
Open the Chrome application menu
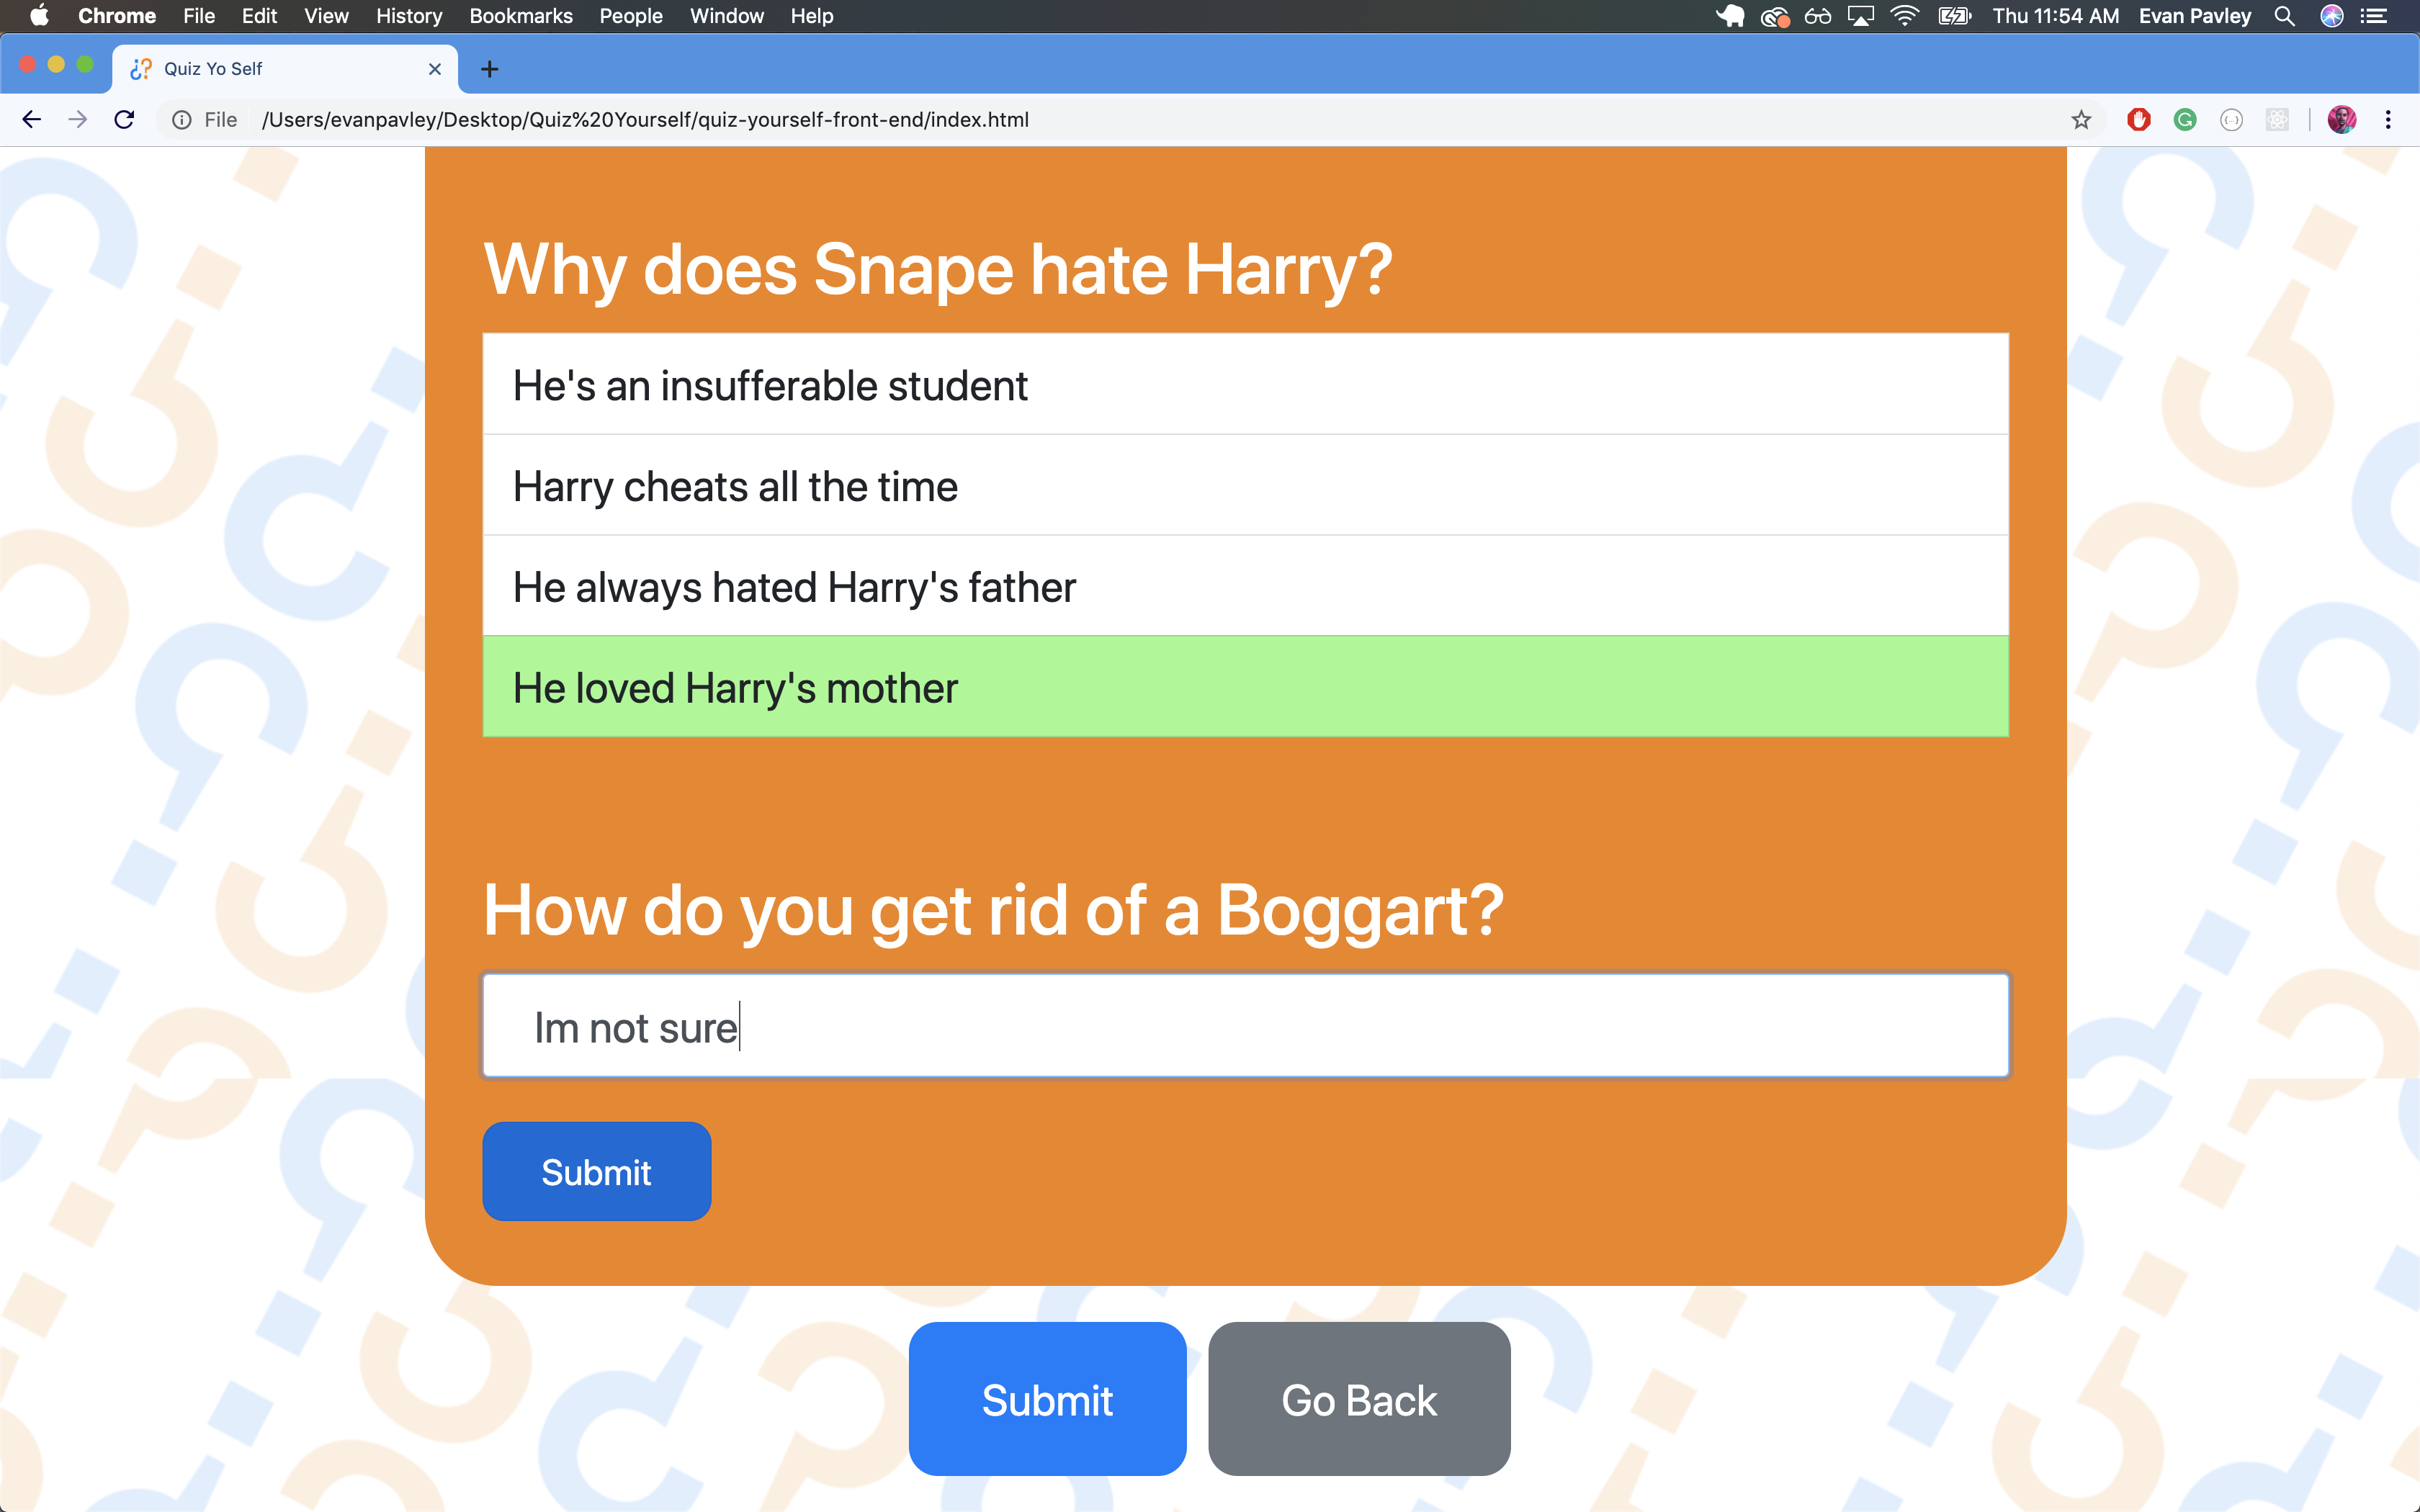117,16
